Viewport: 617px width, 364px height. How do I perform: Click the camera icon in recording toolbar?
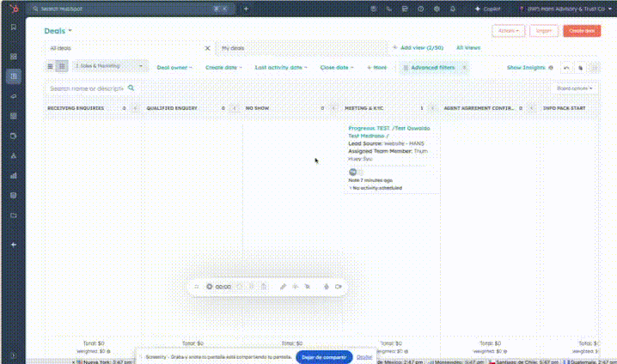coord(339,286)
